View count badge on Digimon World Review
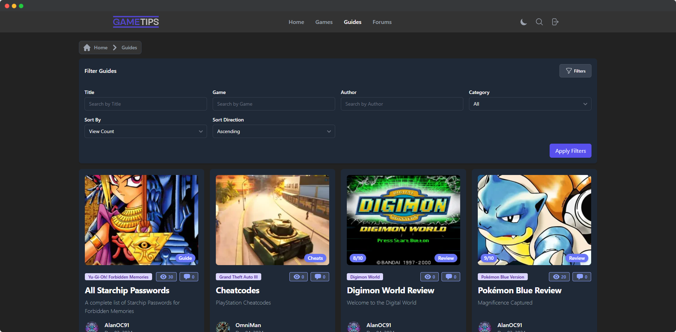676x332 pixels. (430, 277)
